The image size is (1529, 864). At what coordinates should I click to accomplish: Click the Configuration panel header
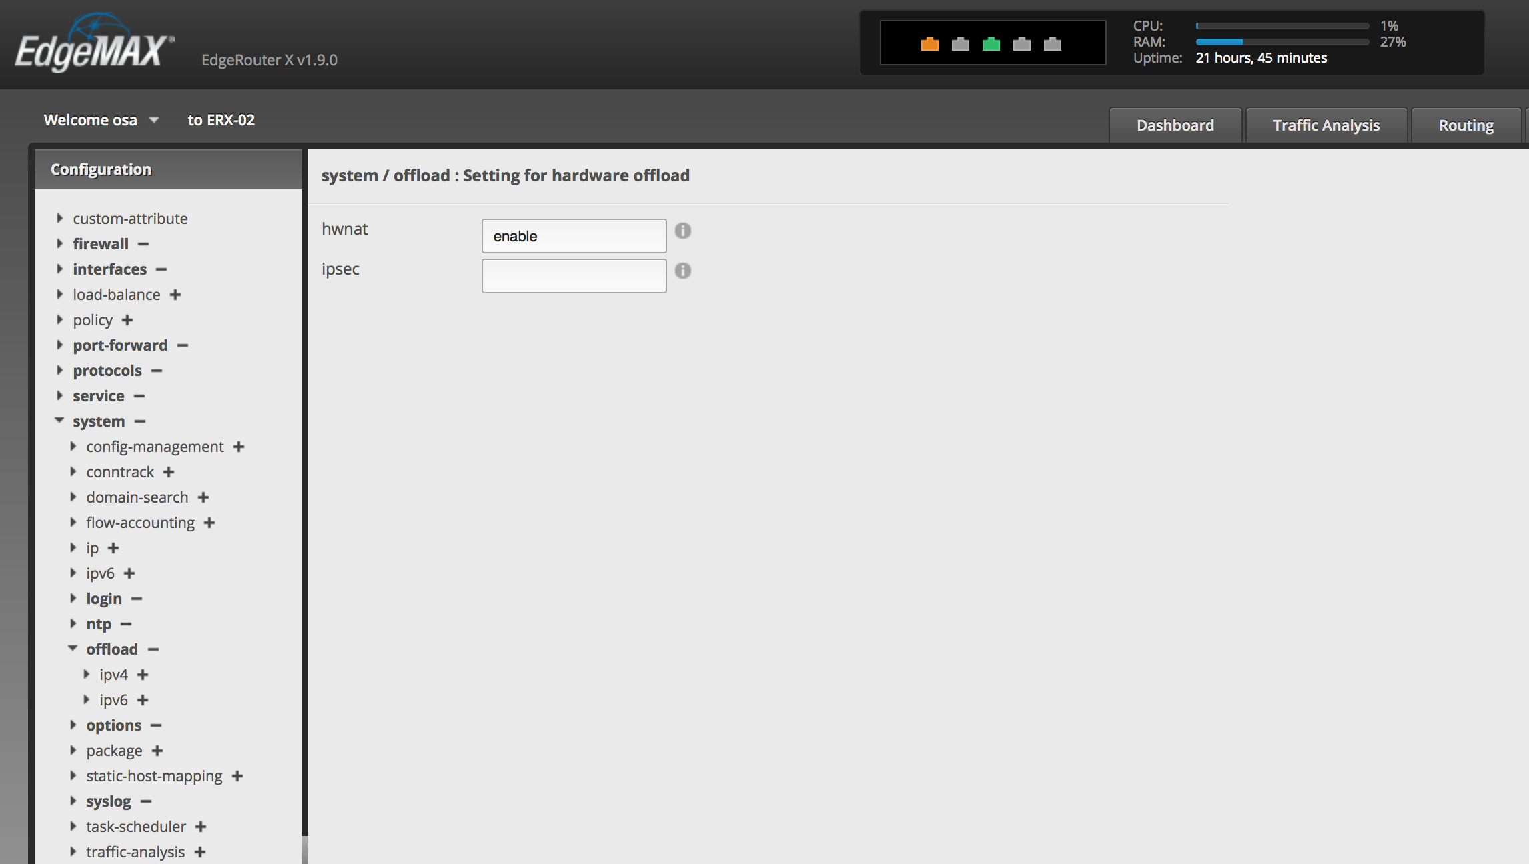[168, 169]
